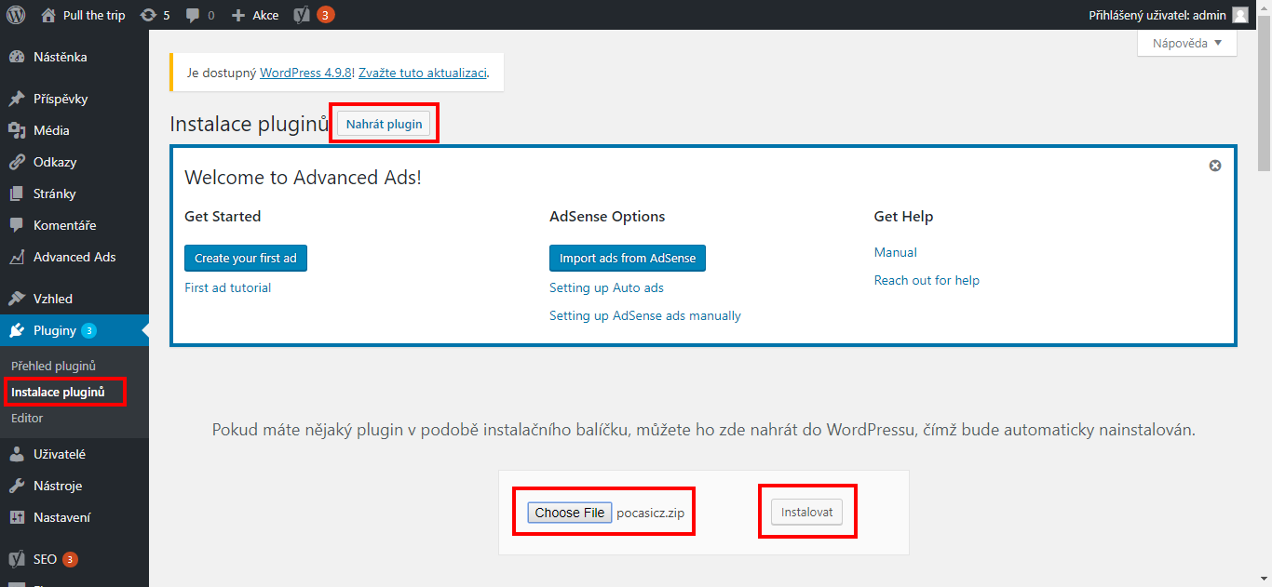Click the Nahrát plugin button
The image size is (1272, 587).
click(x=384, y=124)
